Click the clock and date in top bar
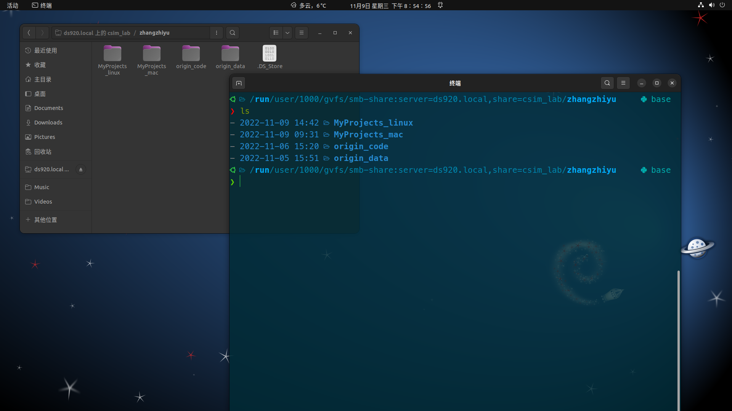This screenshot has width=732, height=411. pyautogui.click(x=390, y=5)
